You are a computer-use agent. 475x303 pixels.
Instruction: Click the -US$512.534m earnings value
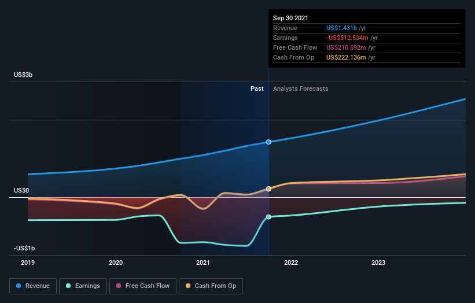(347, 38)
